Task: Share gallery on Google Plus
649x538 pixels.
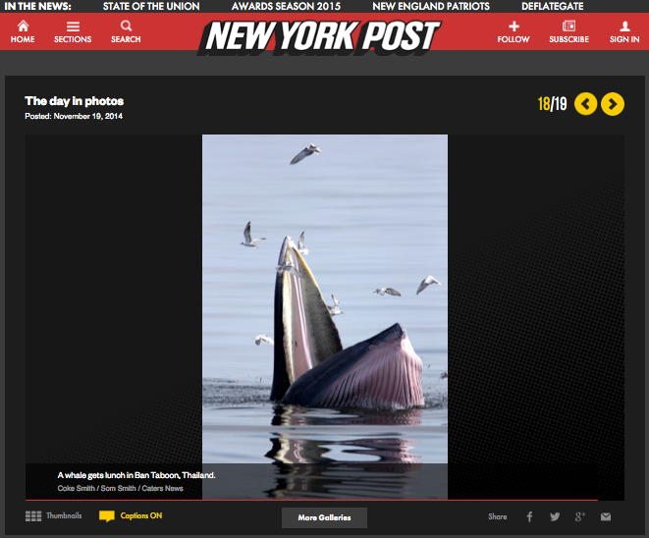Action: (580, 516)
